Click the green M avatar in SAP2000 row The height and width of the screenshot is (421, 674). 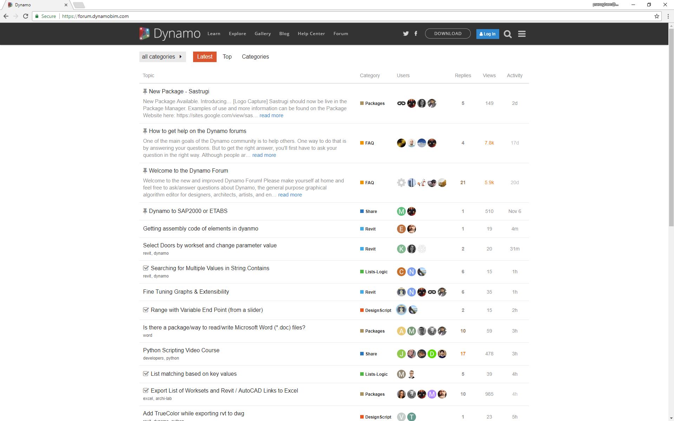pos(401,211)
